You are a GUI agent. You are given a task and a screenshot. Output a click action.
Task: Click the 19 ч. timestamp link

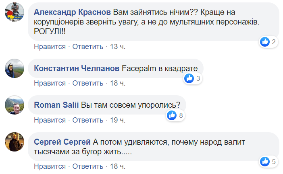click(x=118, y=120)
